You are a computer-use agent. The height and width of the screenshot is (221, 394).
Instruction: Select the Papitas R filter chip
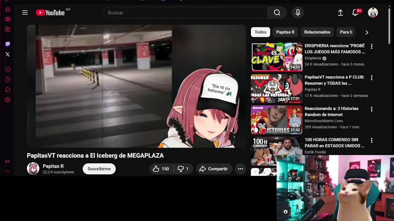285,32
